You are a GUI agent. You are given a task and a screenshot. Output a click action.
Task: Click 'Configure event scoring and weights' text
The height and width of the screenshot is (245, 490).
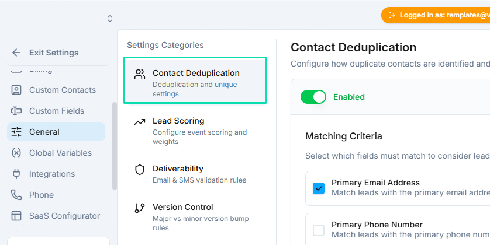[x=200, y=137]
